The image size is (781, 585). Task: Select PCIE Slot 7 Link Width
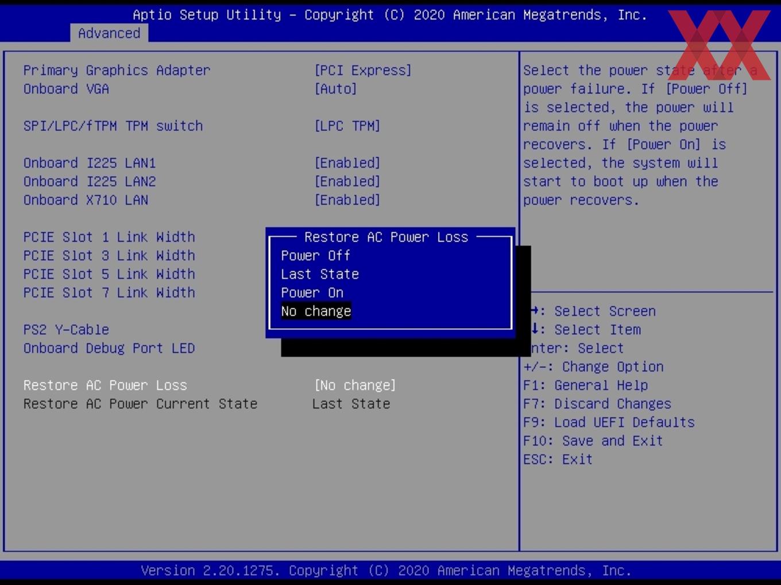coord(109,292)
